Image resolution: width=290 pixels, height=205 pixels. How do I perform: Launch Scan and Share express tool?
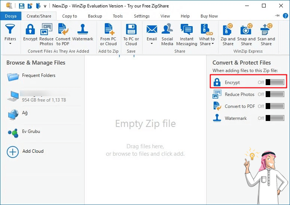[266, 34]
